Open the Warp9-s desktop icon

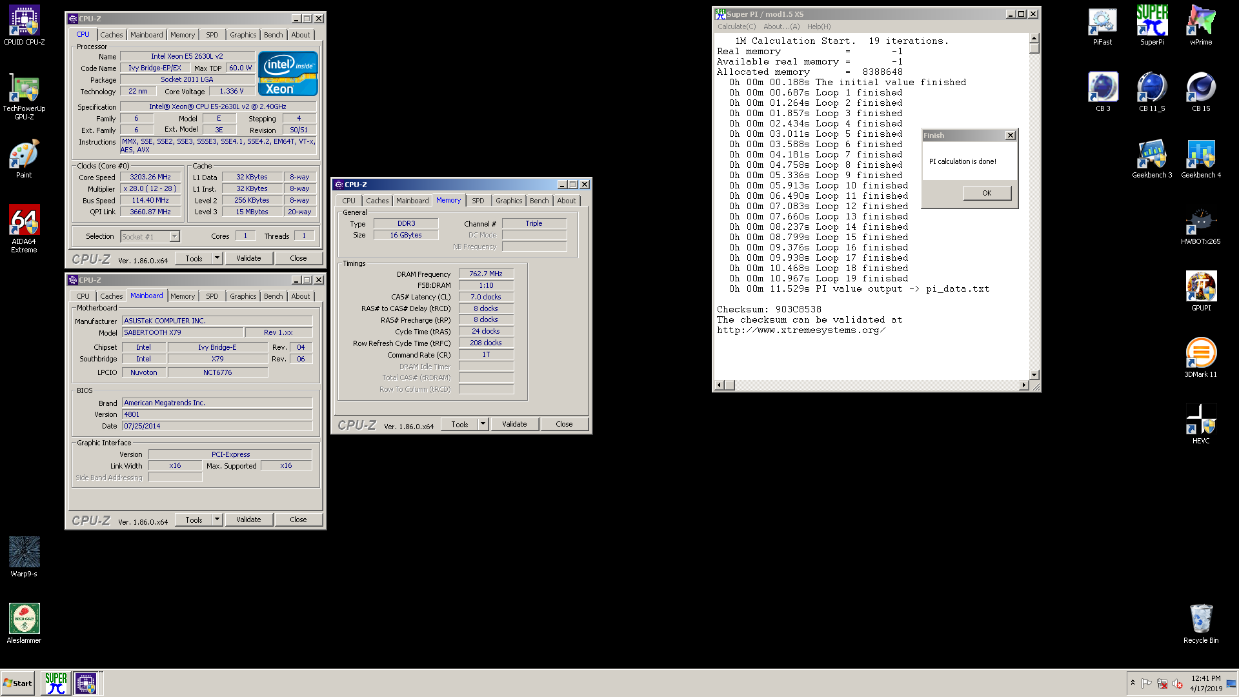pyautogui.click(x=24, y=557)
